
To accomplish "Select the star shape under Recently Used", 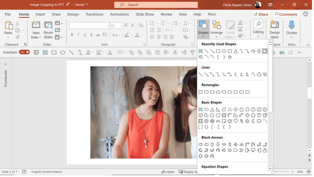I will (230, 57).
